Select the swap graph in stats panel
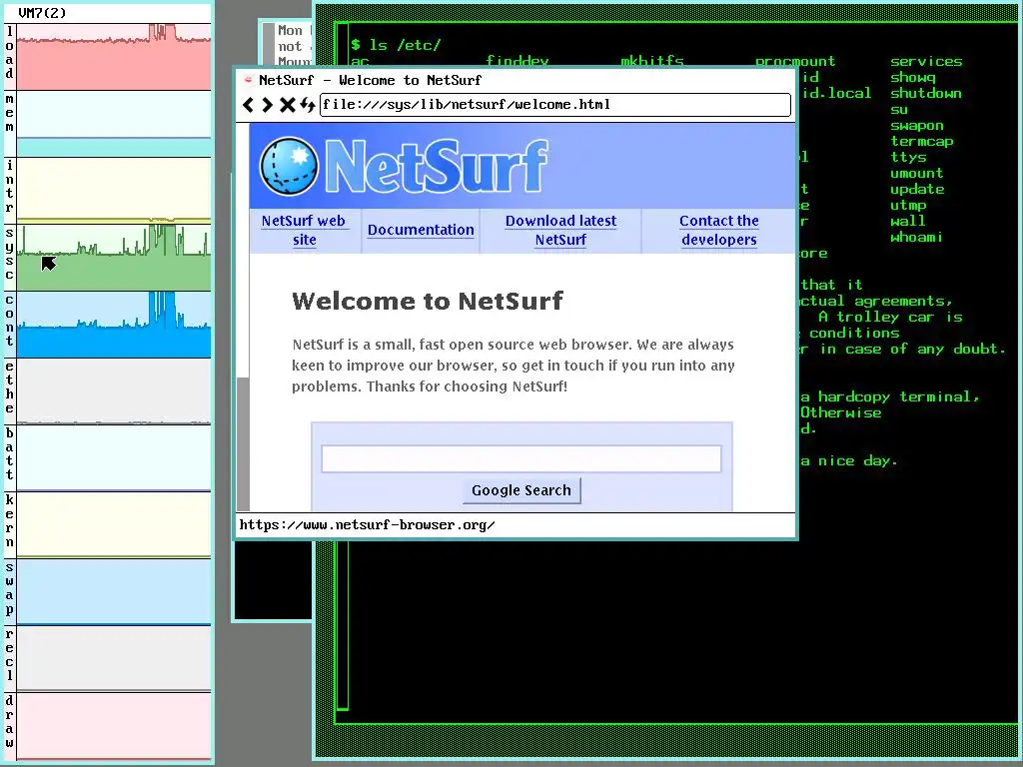 tap(114, 591)
